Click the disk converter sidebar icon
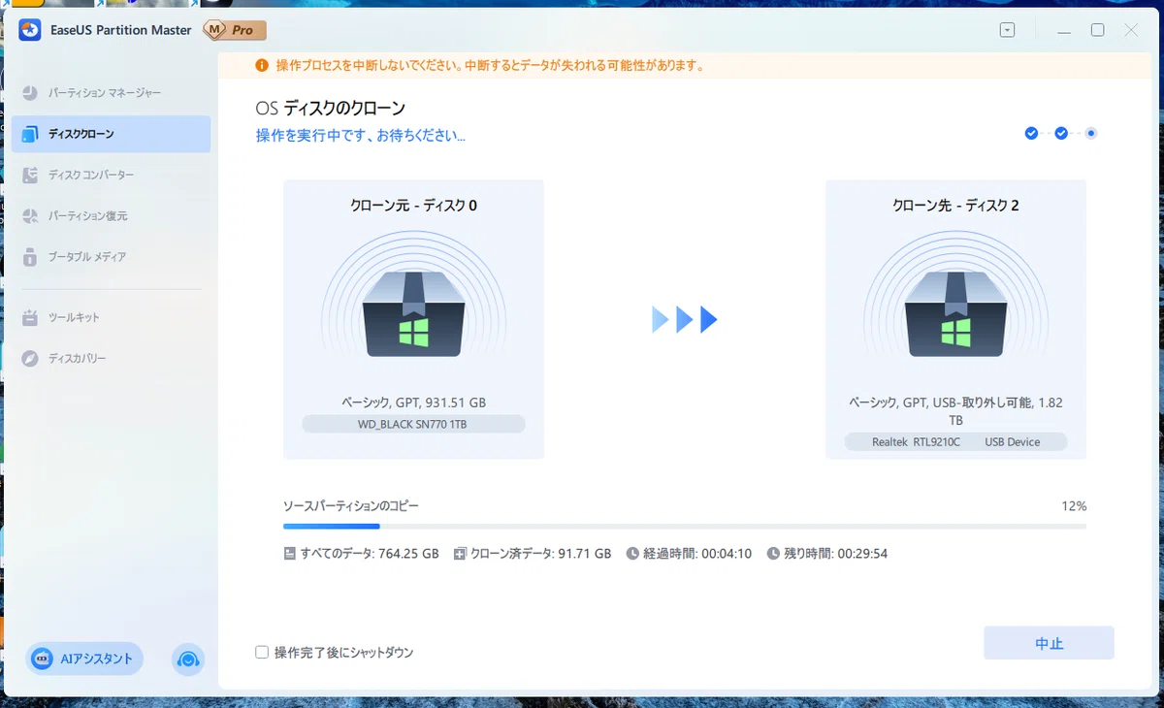Image resolution: width=1164 pixels, height=708 pixels. click(x=30, y=175)
